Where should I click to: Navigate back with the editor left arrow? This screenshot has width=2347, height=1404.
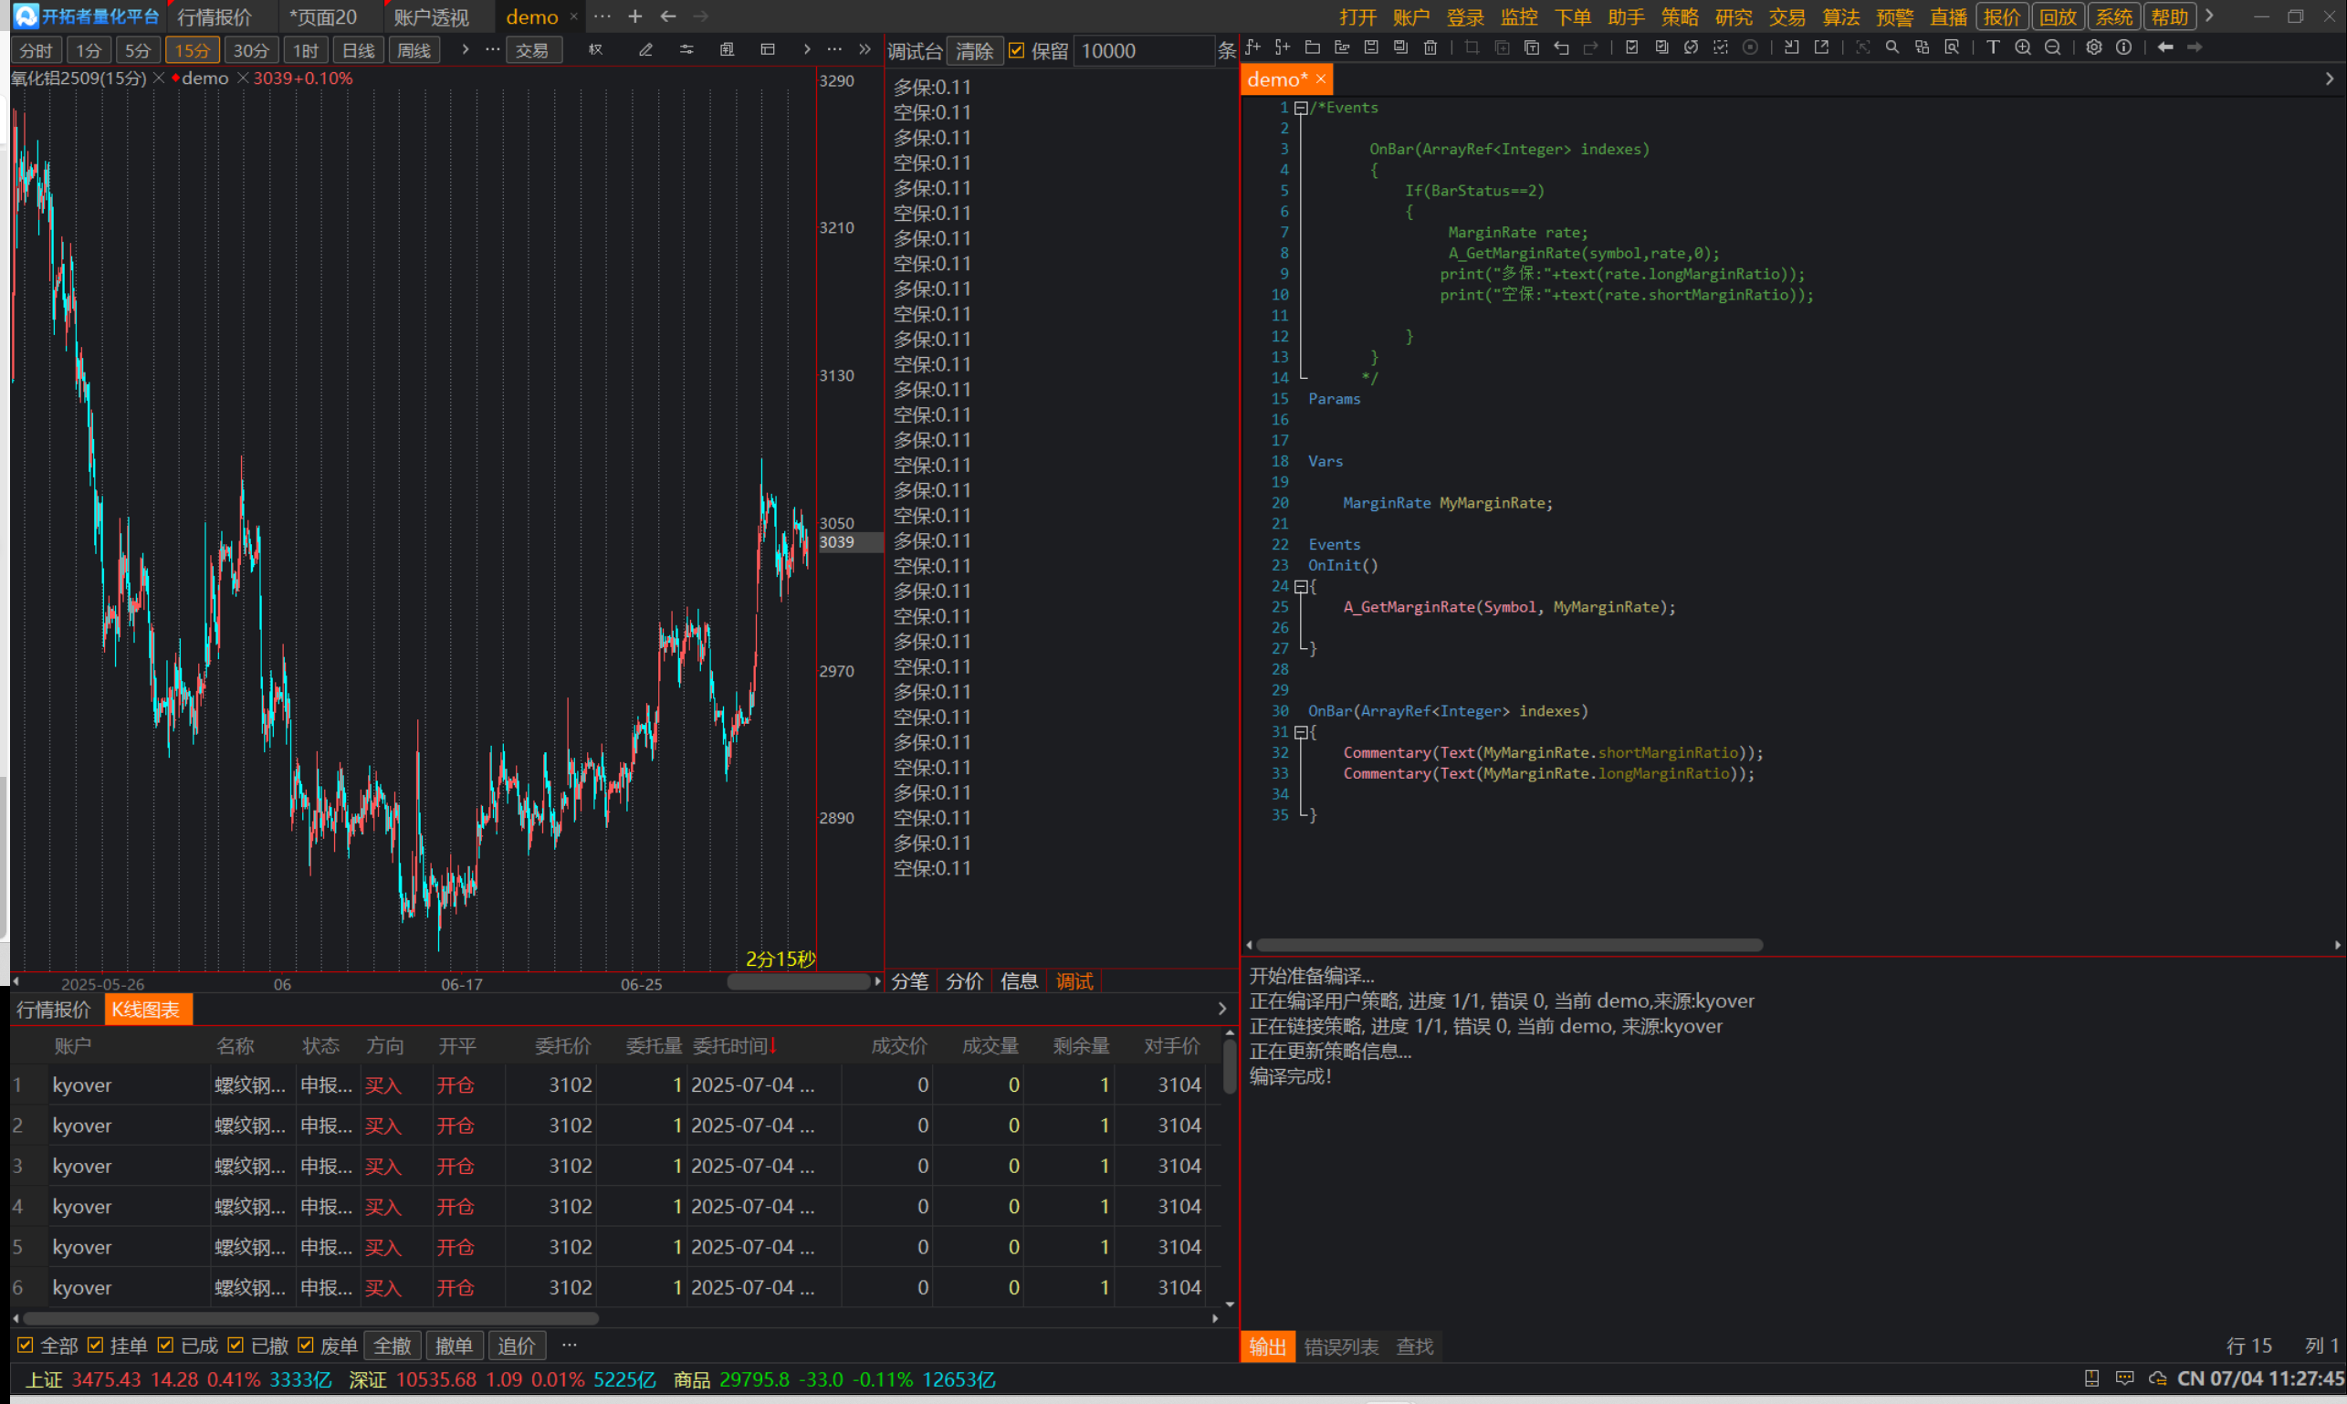coord(2165,47)
